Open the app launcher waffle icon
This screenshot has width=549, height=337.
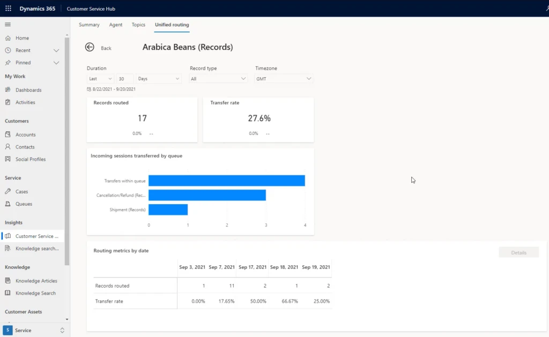8,9
